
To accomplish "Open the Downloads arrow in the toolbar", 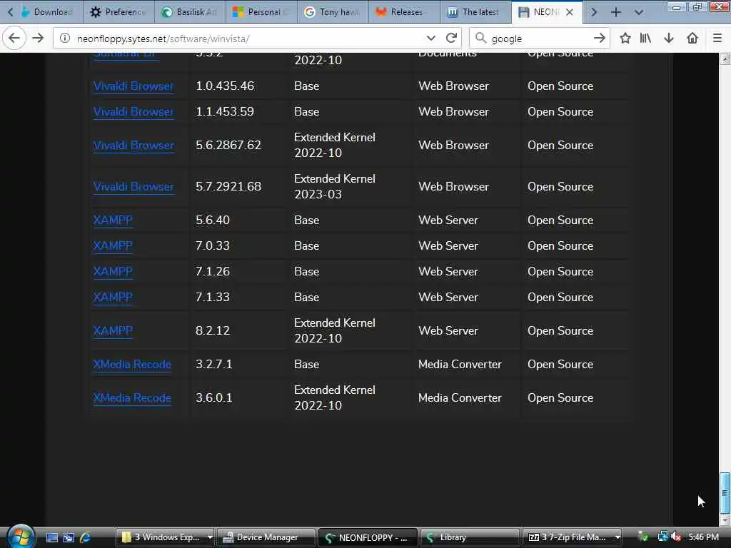I will point(668,39).
